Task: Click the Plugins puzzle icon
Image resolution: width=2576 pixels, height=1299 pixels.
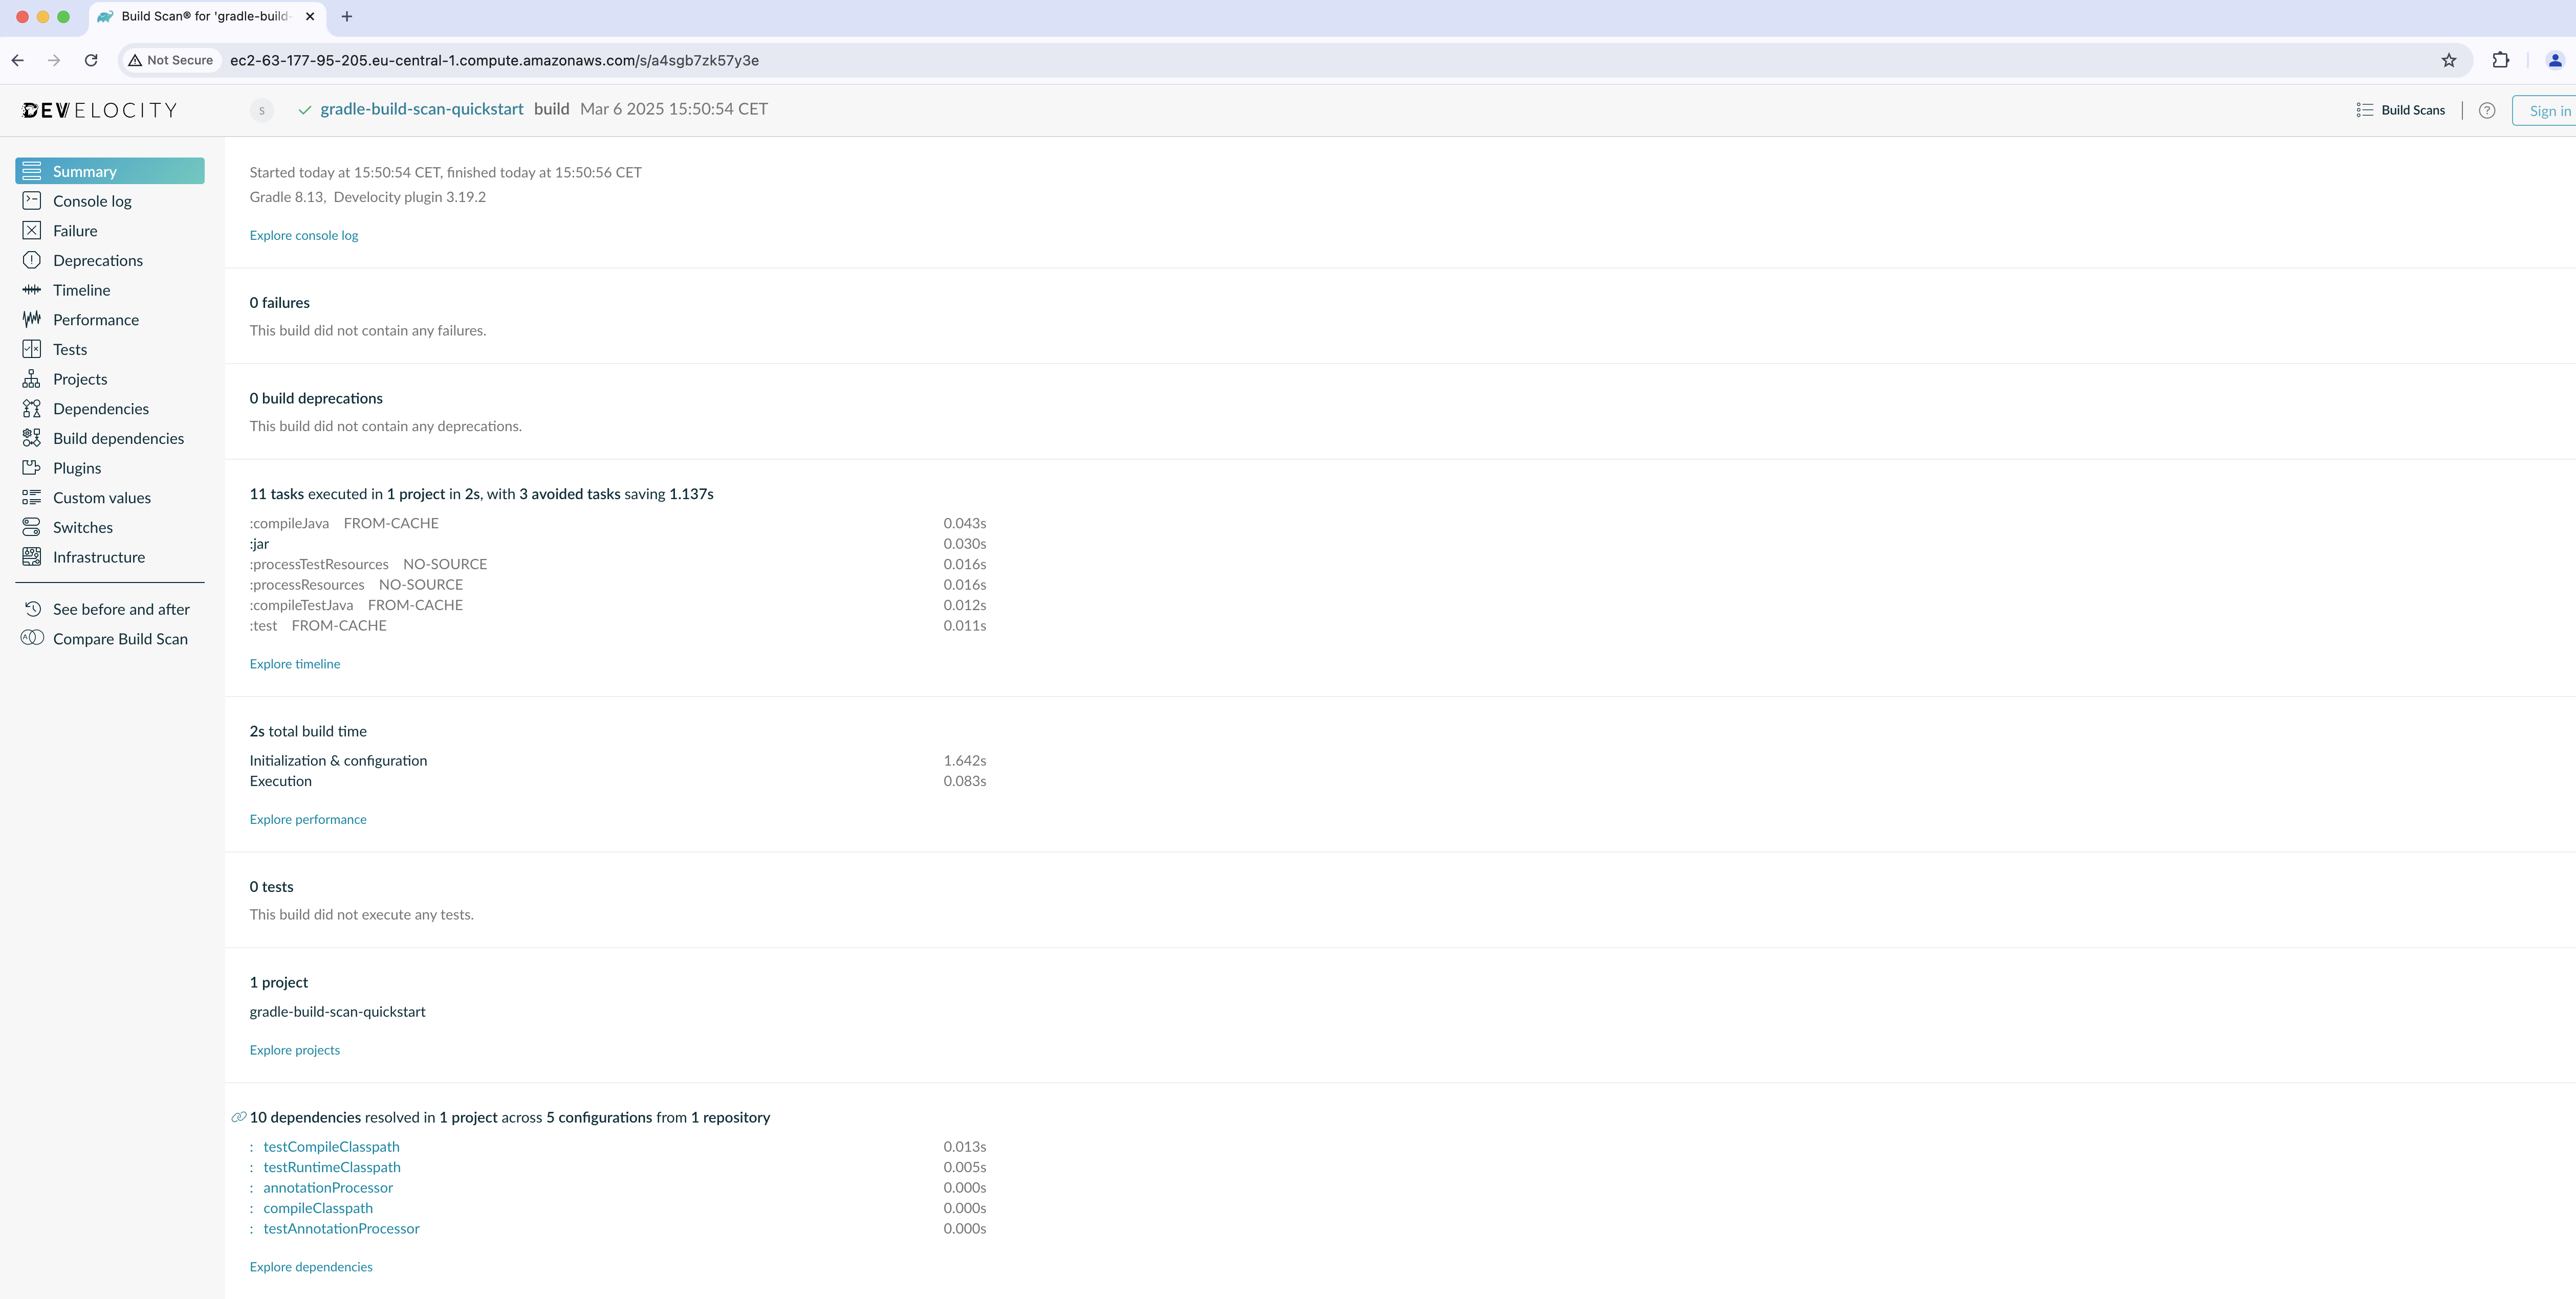Action: (x=32, y=467)
